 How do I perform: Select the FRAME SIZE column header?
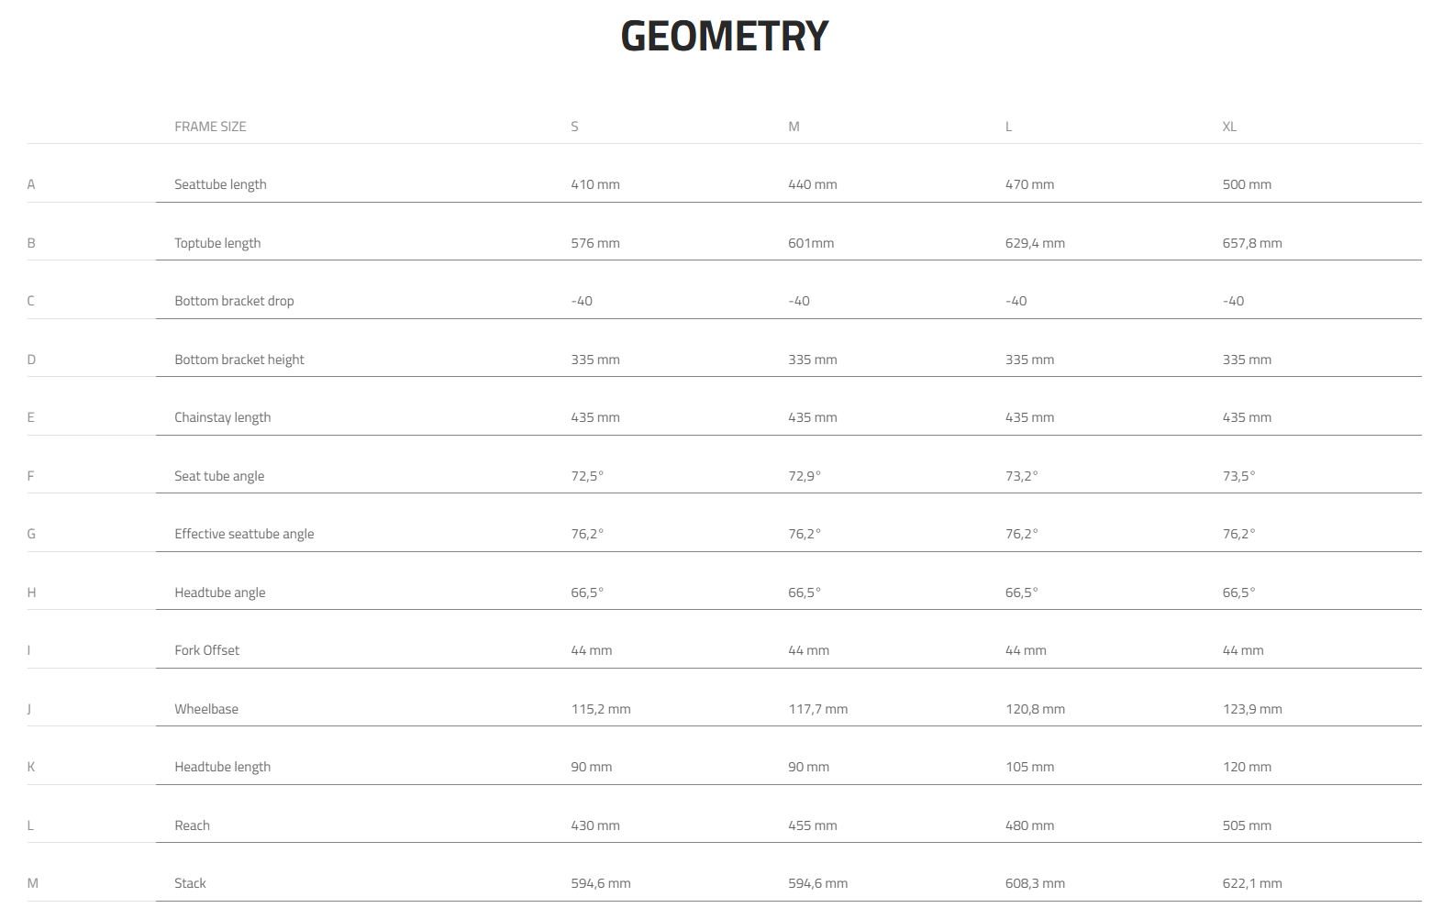click(210, 127)
